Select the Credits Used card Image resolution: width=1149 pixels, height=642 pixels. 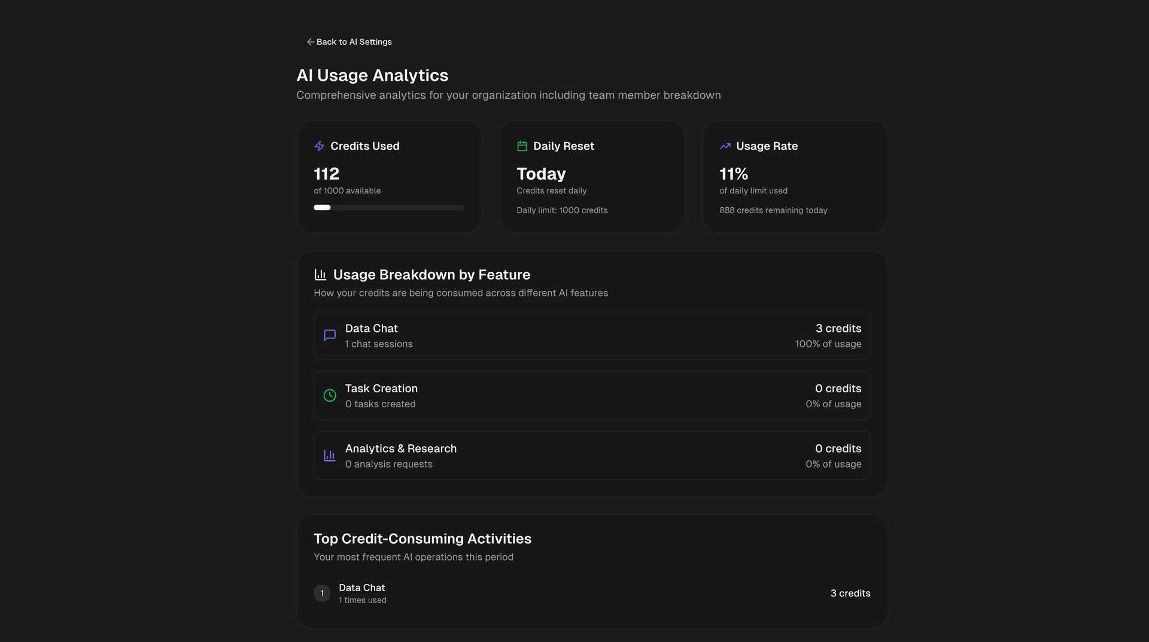coord(389,177)
